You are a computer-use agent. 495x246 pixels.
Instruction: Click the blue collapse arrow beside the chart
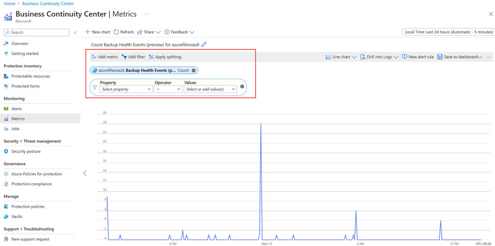[x=85, y=173]
